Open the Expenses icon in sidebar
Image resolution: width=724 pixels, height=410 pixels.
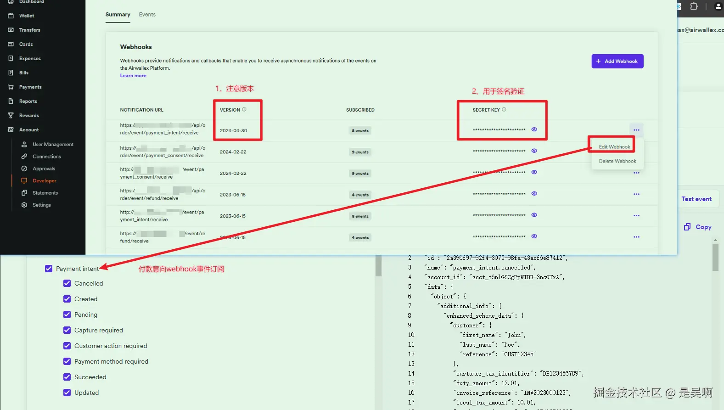[11, 58]
